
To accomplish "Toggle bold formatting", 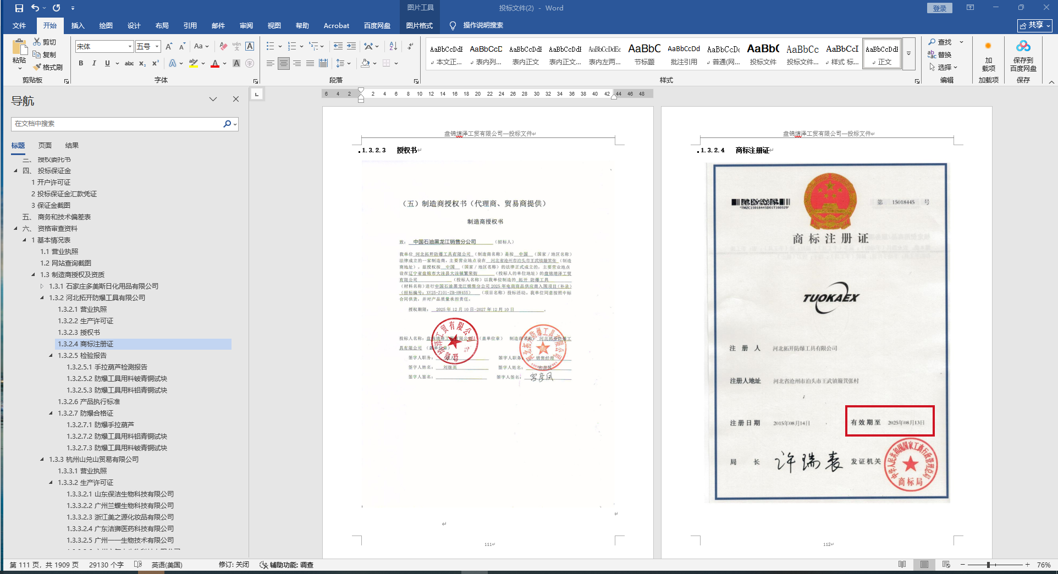I will [x=81, y=63].
